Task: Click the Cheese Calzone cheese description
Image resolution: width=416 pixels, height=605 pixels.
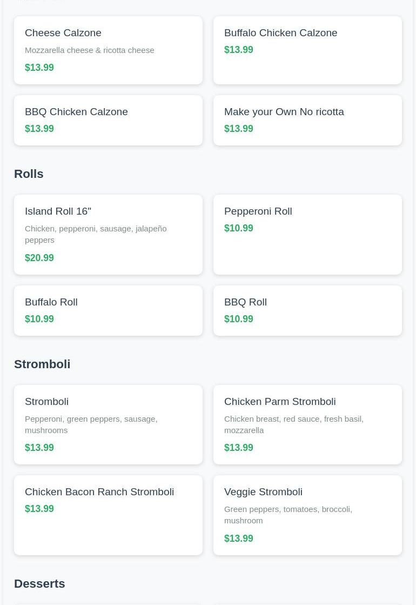Action: click(x=89, y=50)
